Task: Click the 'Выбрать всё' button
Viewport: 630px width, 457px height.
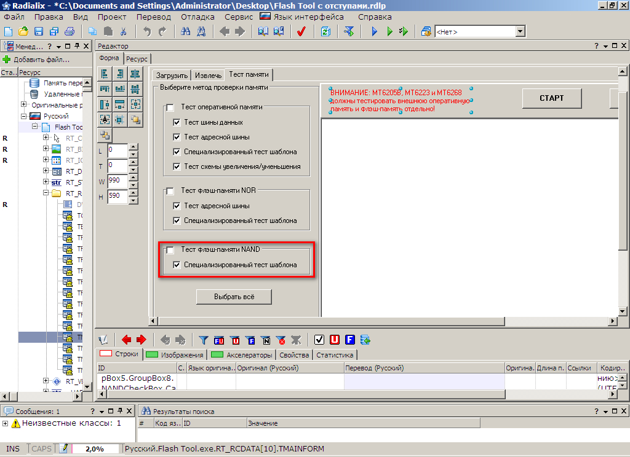Action: (234, 297)
